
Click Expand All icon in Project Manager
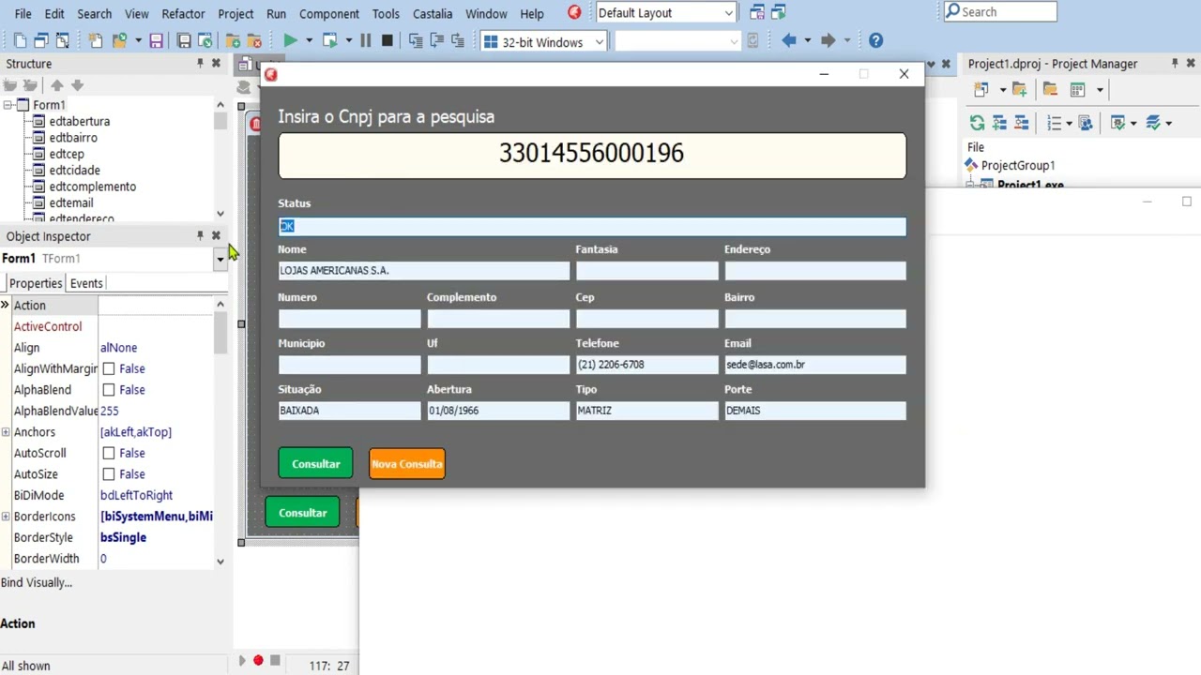[x=999, y=123]
